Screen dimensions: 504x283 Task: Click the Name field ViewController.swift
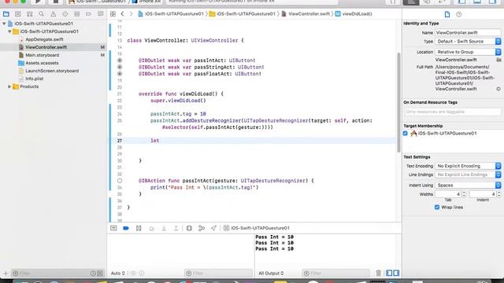[468, 33]
